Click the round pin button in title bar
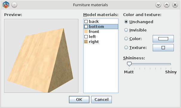Viewport: 181px width, 108px height. point(14,5)
